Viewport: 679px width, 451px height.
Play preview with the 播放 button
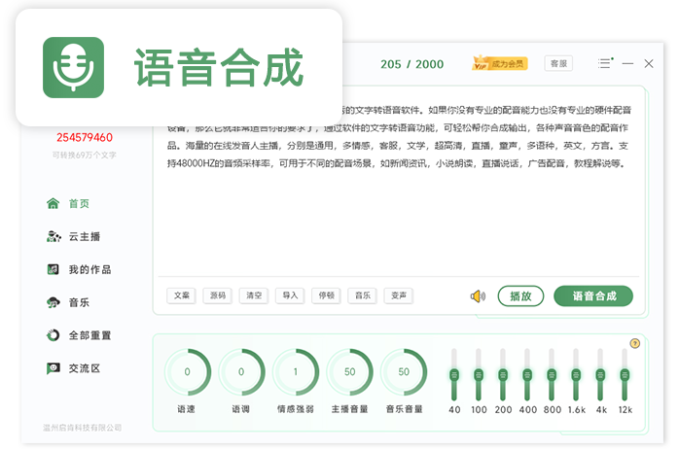click(520, 296)
